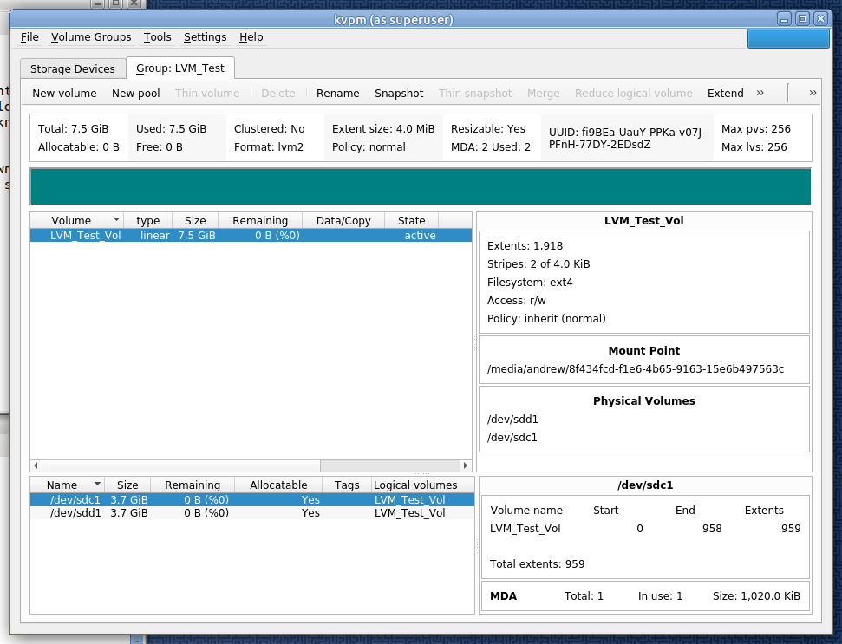Expand the far-right toolbar overflow chevron
Image resolution: width=842 pixels, height=644 pixels.
coord(813,93)
